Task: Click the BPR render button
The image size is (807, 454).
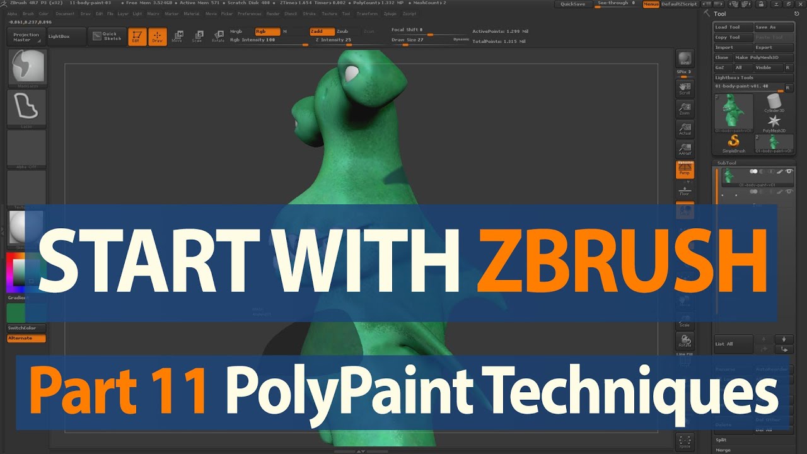Action: (x=684, y=59)
